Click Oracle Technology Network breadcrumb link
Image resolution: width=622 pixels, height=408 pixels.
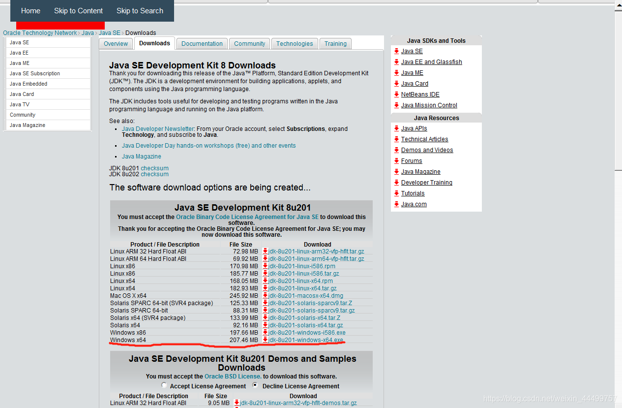(x=40, y=33)
